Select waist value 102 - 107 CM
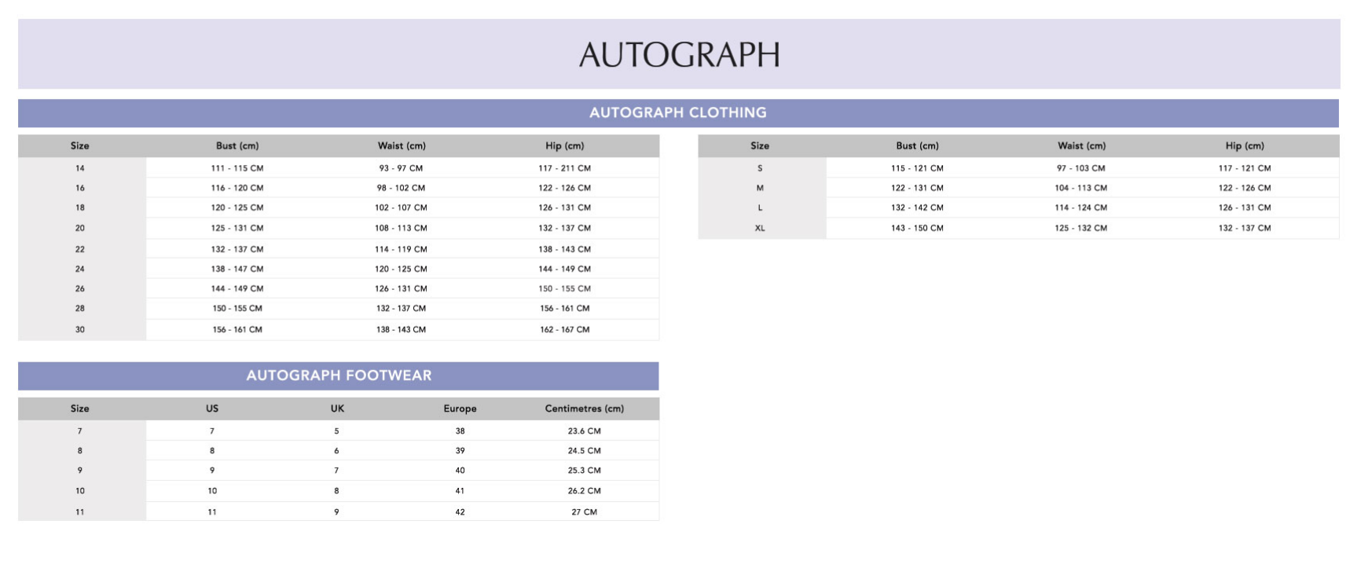Viewport: 1361px width, 561px height. click(401, 207)
